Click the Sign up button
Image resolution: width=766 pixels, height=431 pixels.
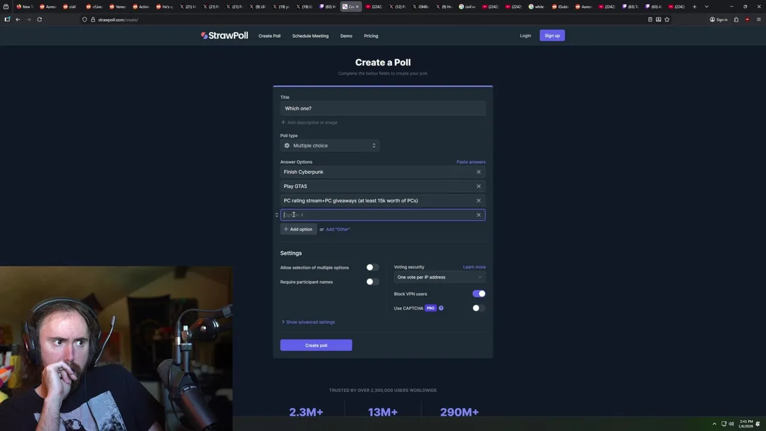click(552, 36)
